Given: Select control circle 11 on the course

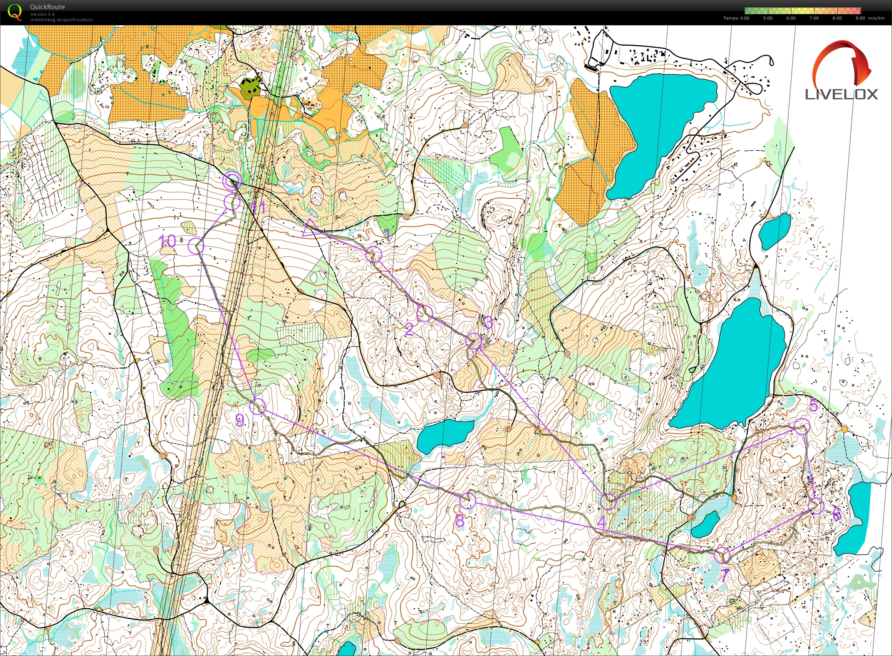Looking at the screenshot, I should click(232, 202).
